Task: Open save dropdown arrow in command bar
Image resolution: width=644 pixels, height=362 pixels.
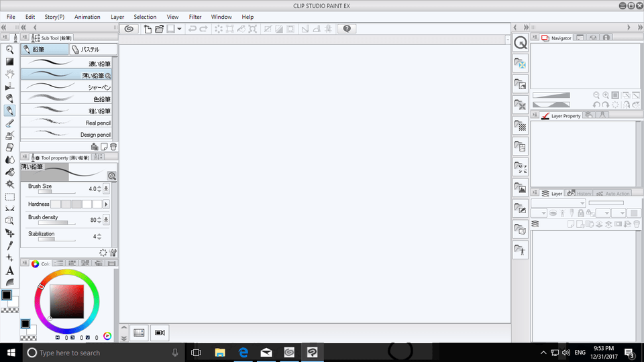Action: [x=180, y=29]
